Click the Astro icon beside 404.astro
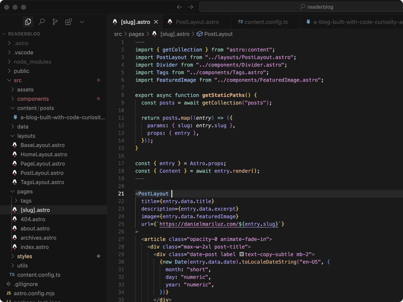The height and width of the screenshot is (302, 403). point(15,219)
